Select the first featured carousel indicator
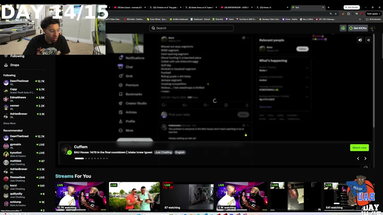This screenshot has height=215, width=383. [x=79, y=158]
